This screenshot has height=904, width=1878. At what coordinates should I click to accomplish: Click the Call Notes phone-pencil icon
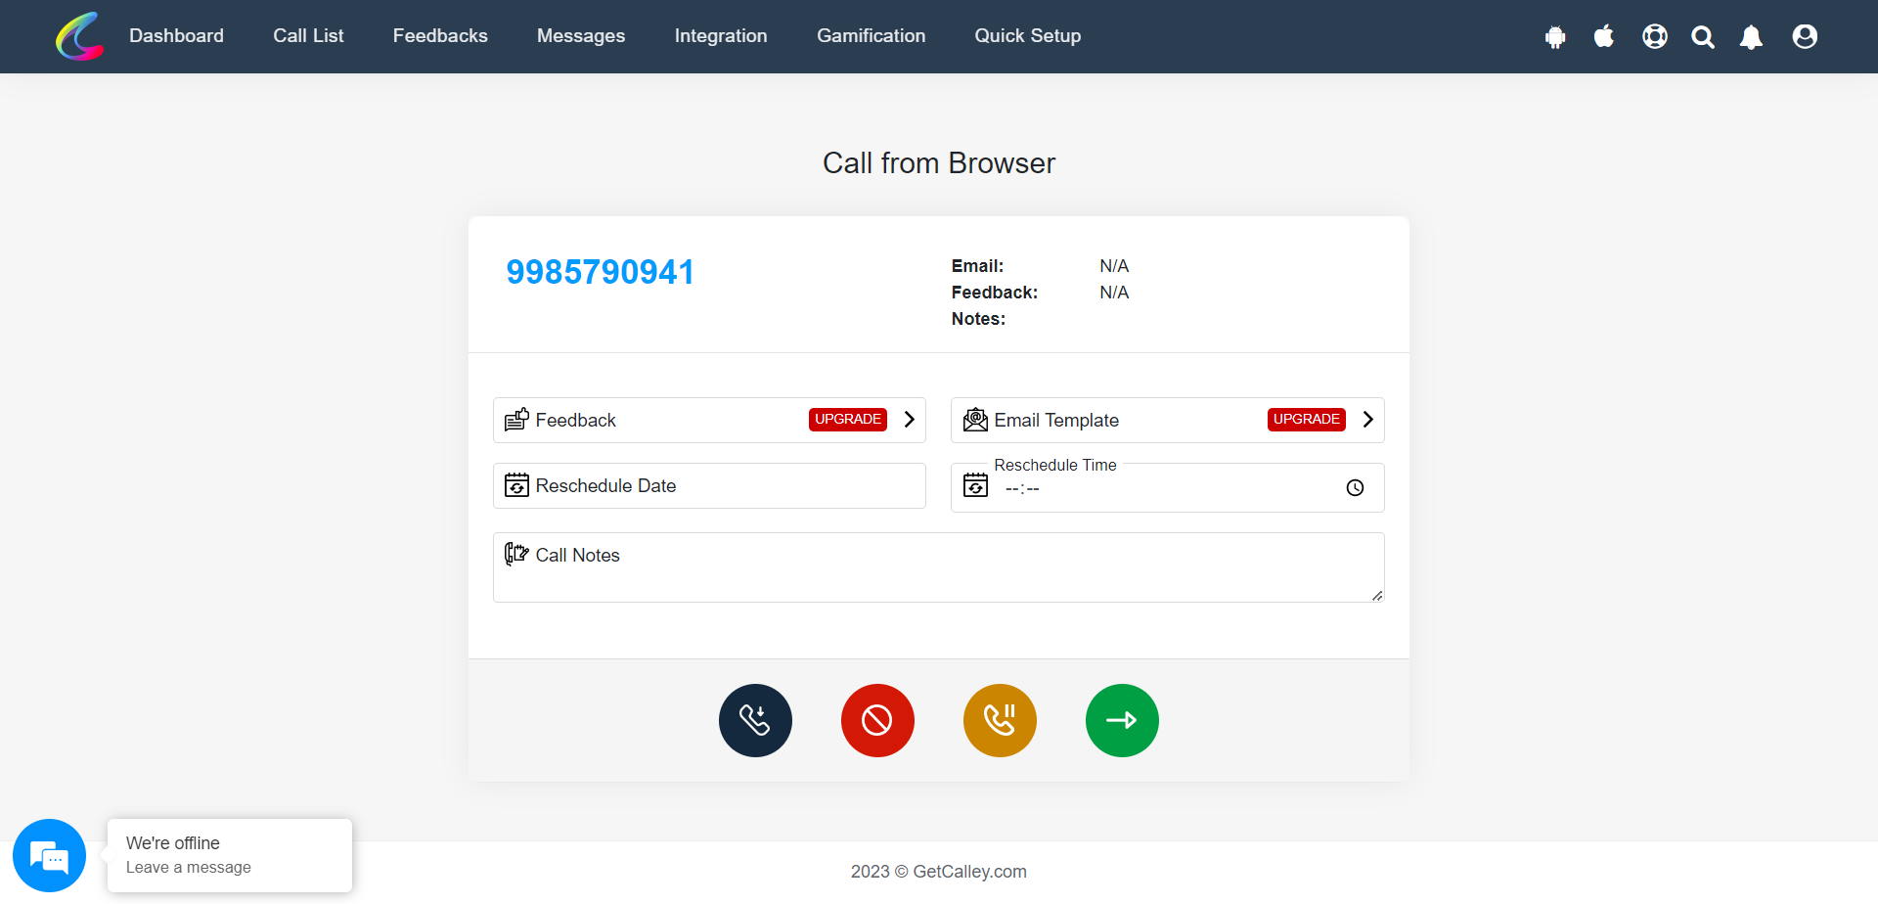click(x=516, y=555)
